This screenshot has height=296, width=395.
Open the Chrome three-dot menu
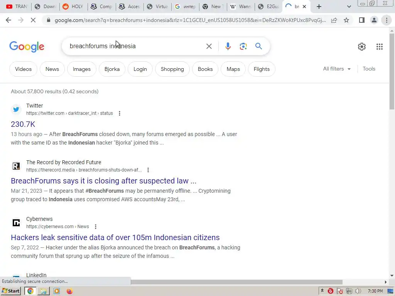pyautogui.click(x=387, y=20)
